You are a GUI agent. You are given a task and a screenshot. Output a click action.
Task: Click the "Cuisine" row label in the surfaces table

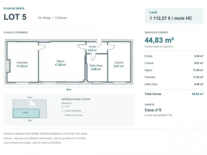click(149, 63)
